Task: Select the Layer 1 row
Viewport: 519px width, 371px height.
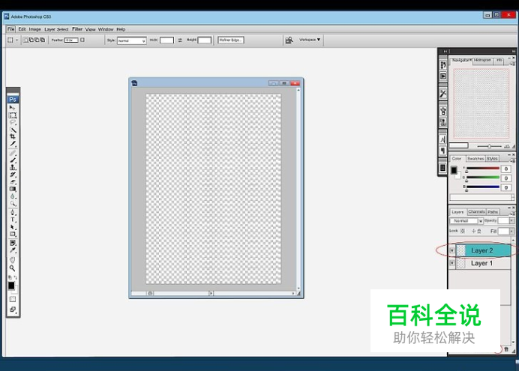Action: point(480,263)
